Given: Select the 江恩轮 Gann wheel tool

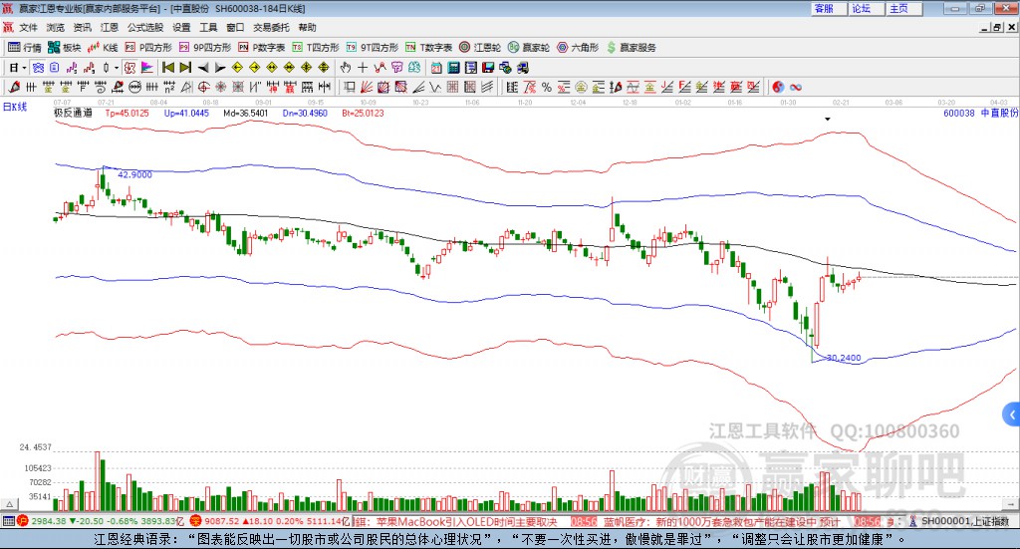Looking at the screenshot, I should pos(479,47).
